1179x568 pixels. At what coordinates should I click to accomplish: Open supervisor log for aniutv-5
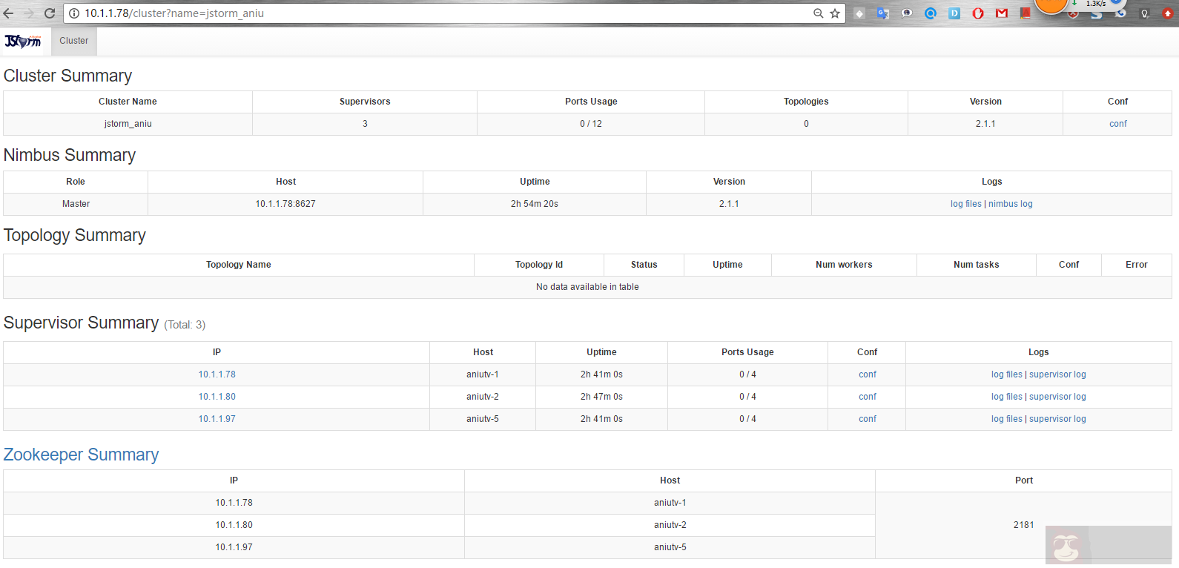pos(1057,419)
